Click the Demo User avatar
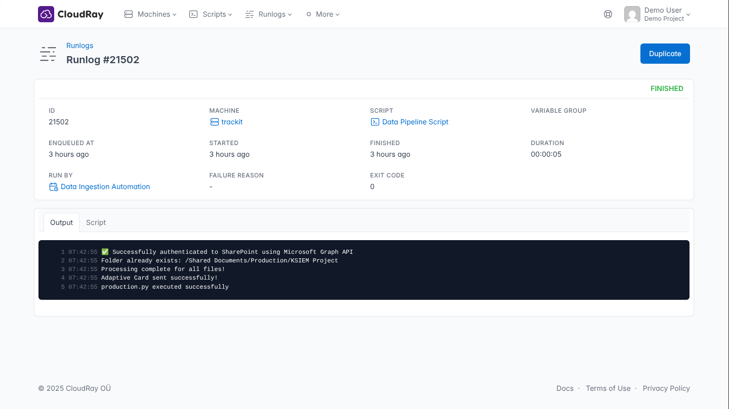Screen dimensions: 729x409 pyautogui.click(x=632, y=14)
